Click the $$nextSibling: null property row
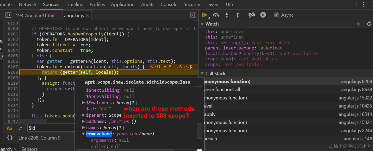The image size is (373, 151). [x=110, y=90]
